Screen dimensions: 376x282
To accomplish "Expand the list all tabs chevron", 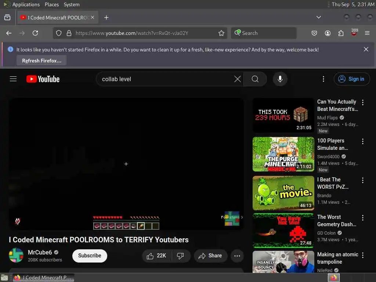I will [318, 17].
